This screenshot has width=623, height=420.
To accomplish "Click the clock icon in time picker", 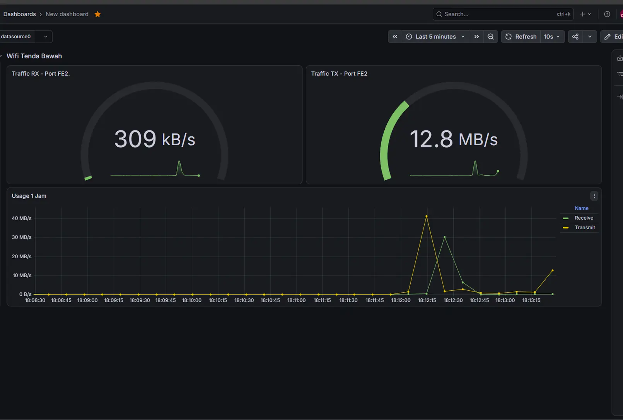I will (409, 37).
